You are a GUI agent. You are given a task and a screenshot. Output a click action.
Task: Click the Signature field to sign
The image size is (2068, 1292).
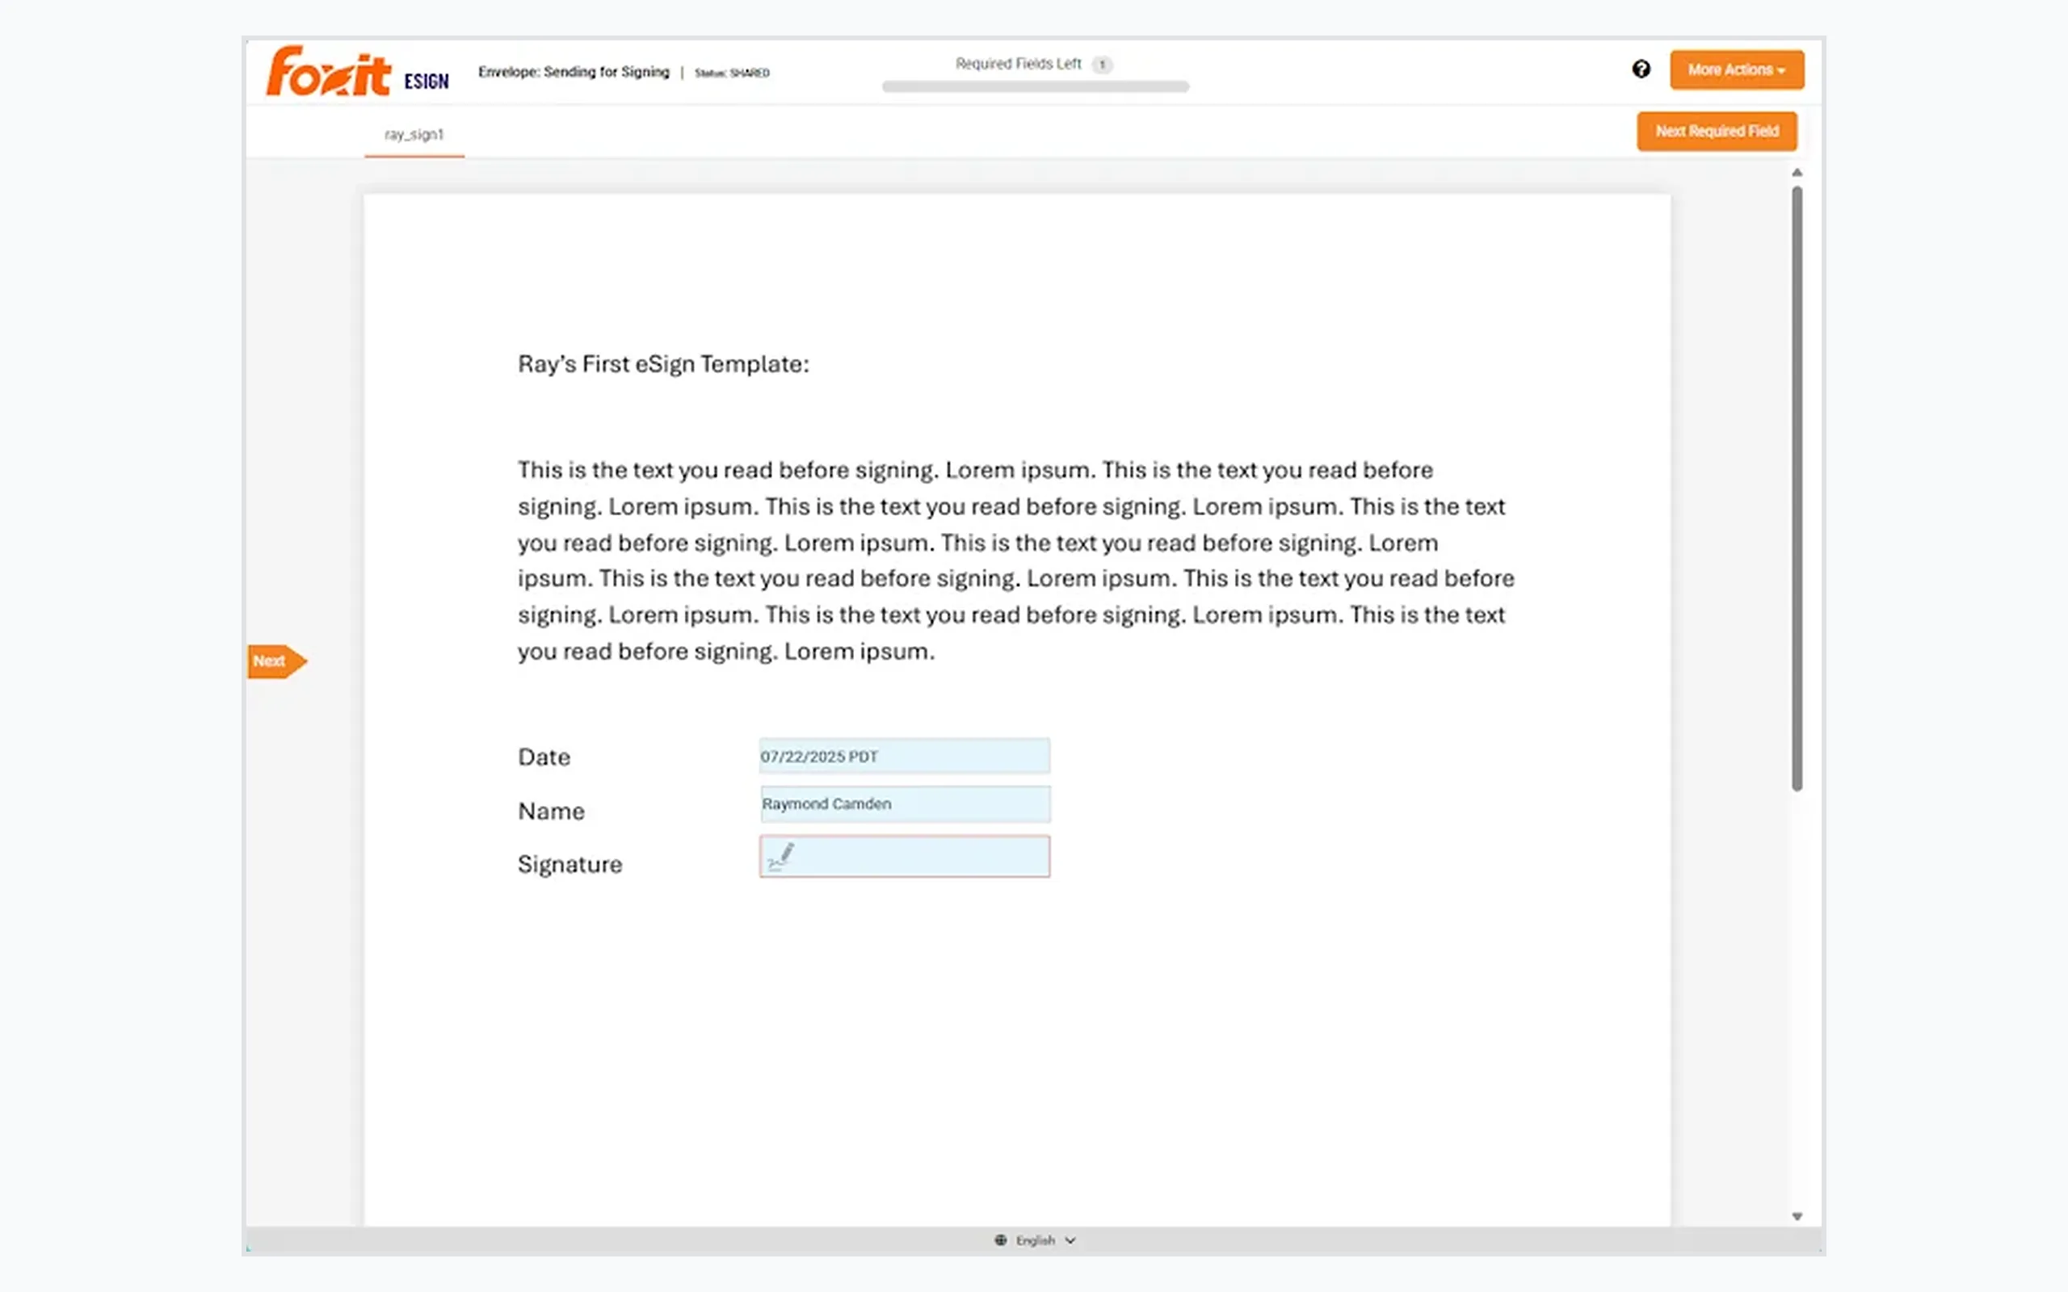(x=904, y=856)
